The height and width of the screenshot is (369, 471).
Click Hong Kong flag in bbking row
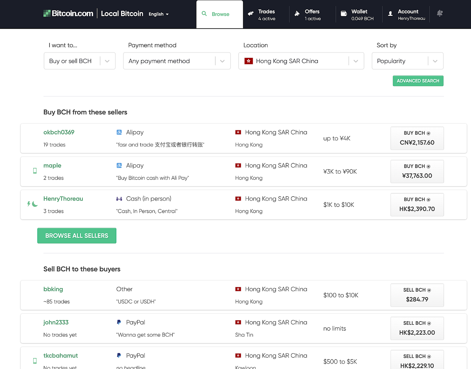(238, 289)
